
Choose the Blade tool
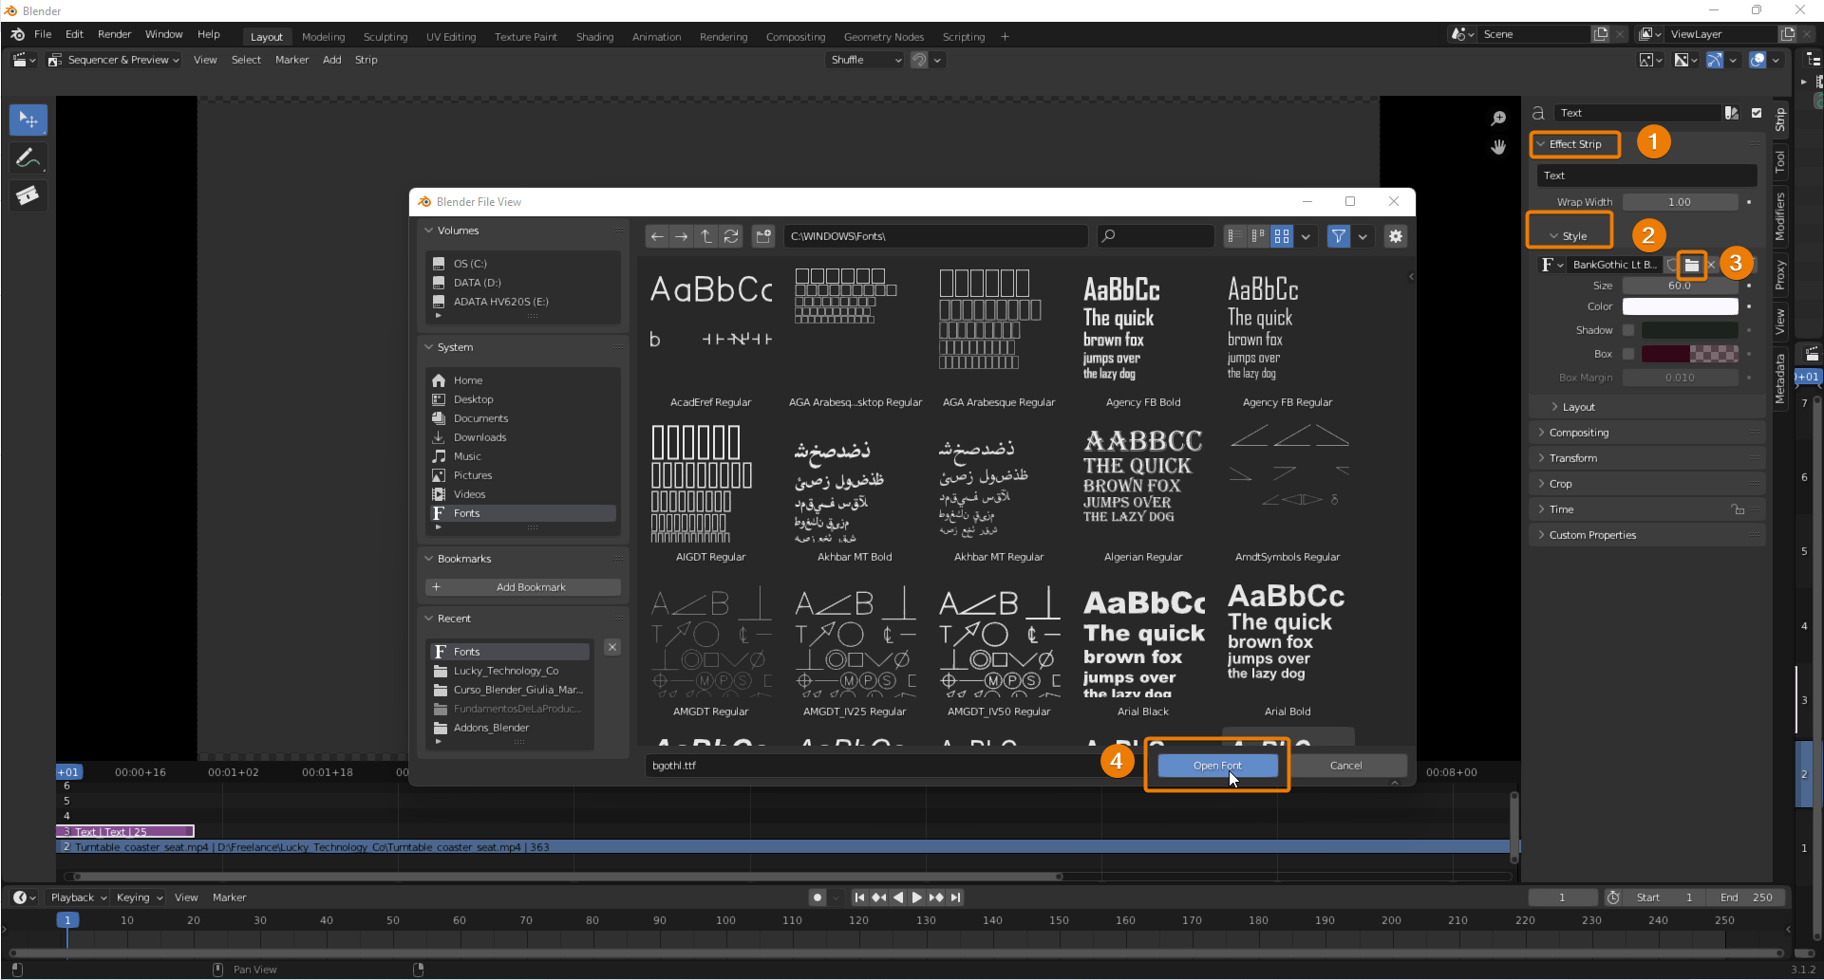point(28,195)
